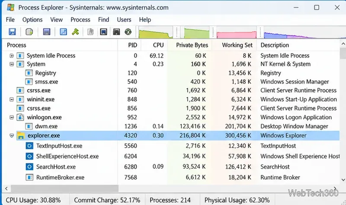Click the Kill Process toolbar icon
Screen dimensions: 346x205
[x=75, y=32]
